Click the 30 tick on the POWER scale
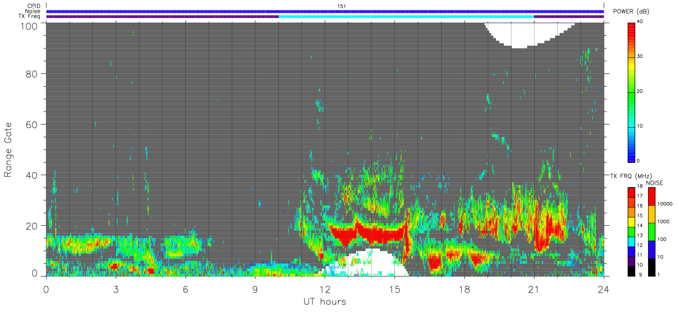The image size is (679, 313). click(x=640, y=56)
